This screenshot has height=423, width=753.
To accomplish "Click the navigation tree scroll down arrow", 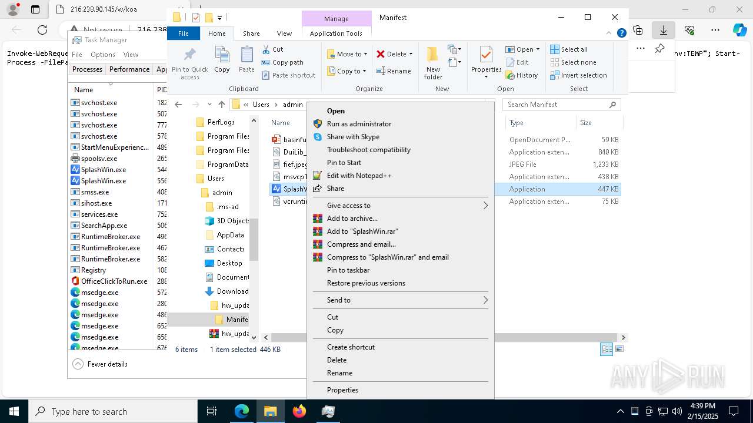I will (x=254, y=337).
